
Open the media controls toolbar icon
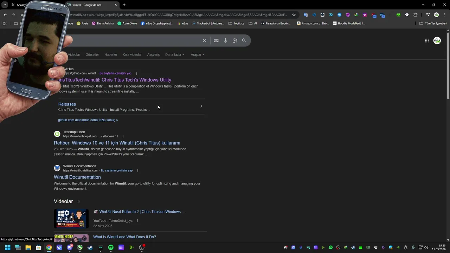[x=428, y=15]
